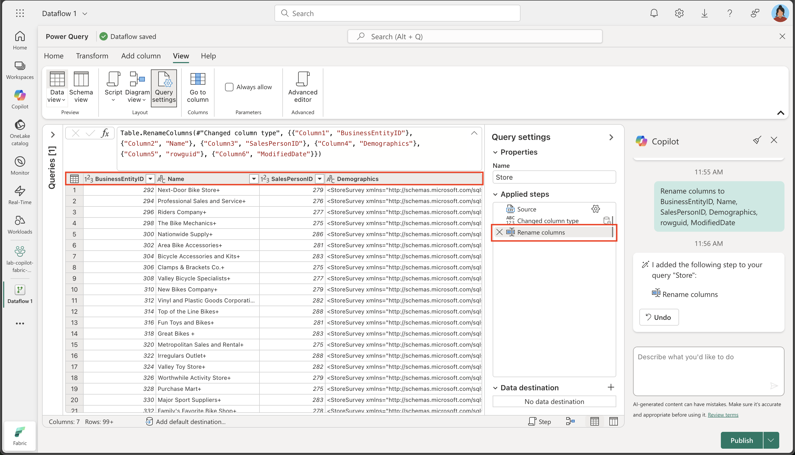
Task: Open the Review terms link
Action: 723,415
